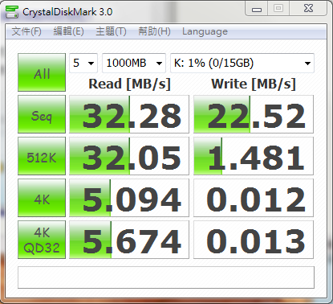Open the drive selection dropdown K: 1%

point(242,64)
